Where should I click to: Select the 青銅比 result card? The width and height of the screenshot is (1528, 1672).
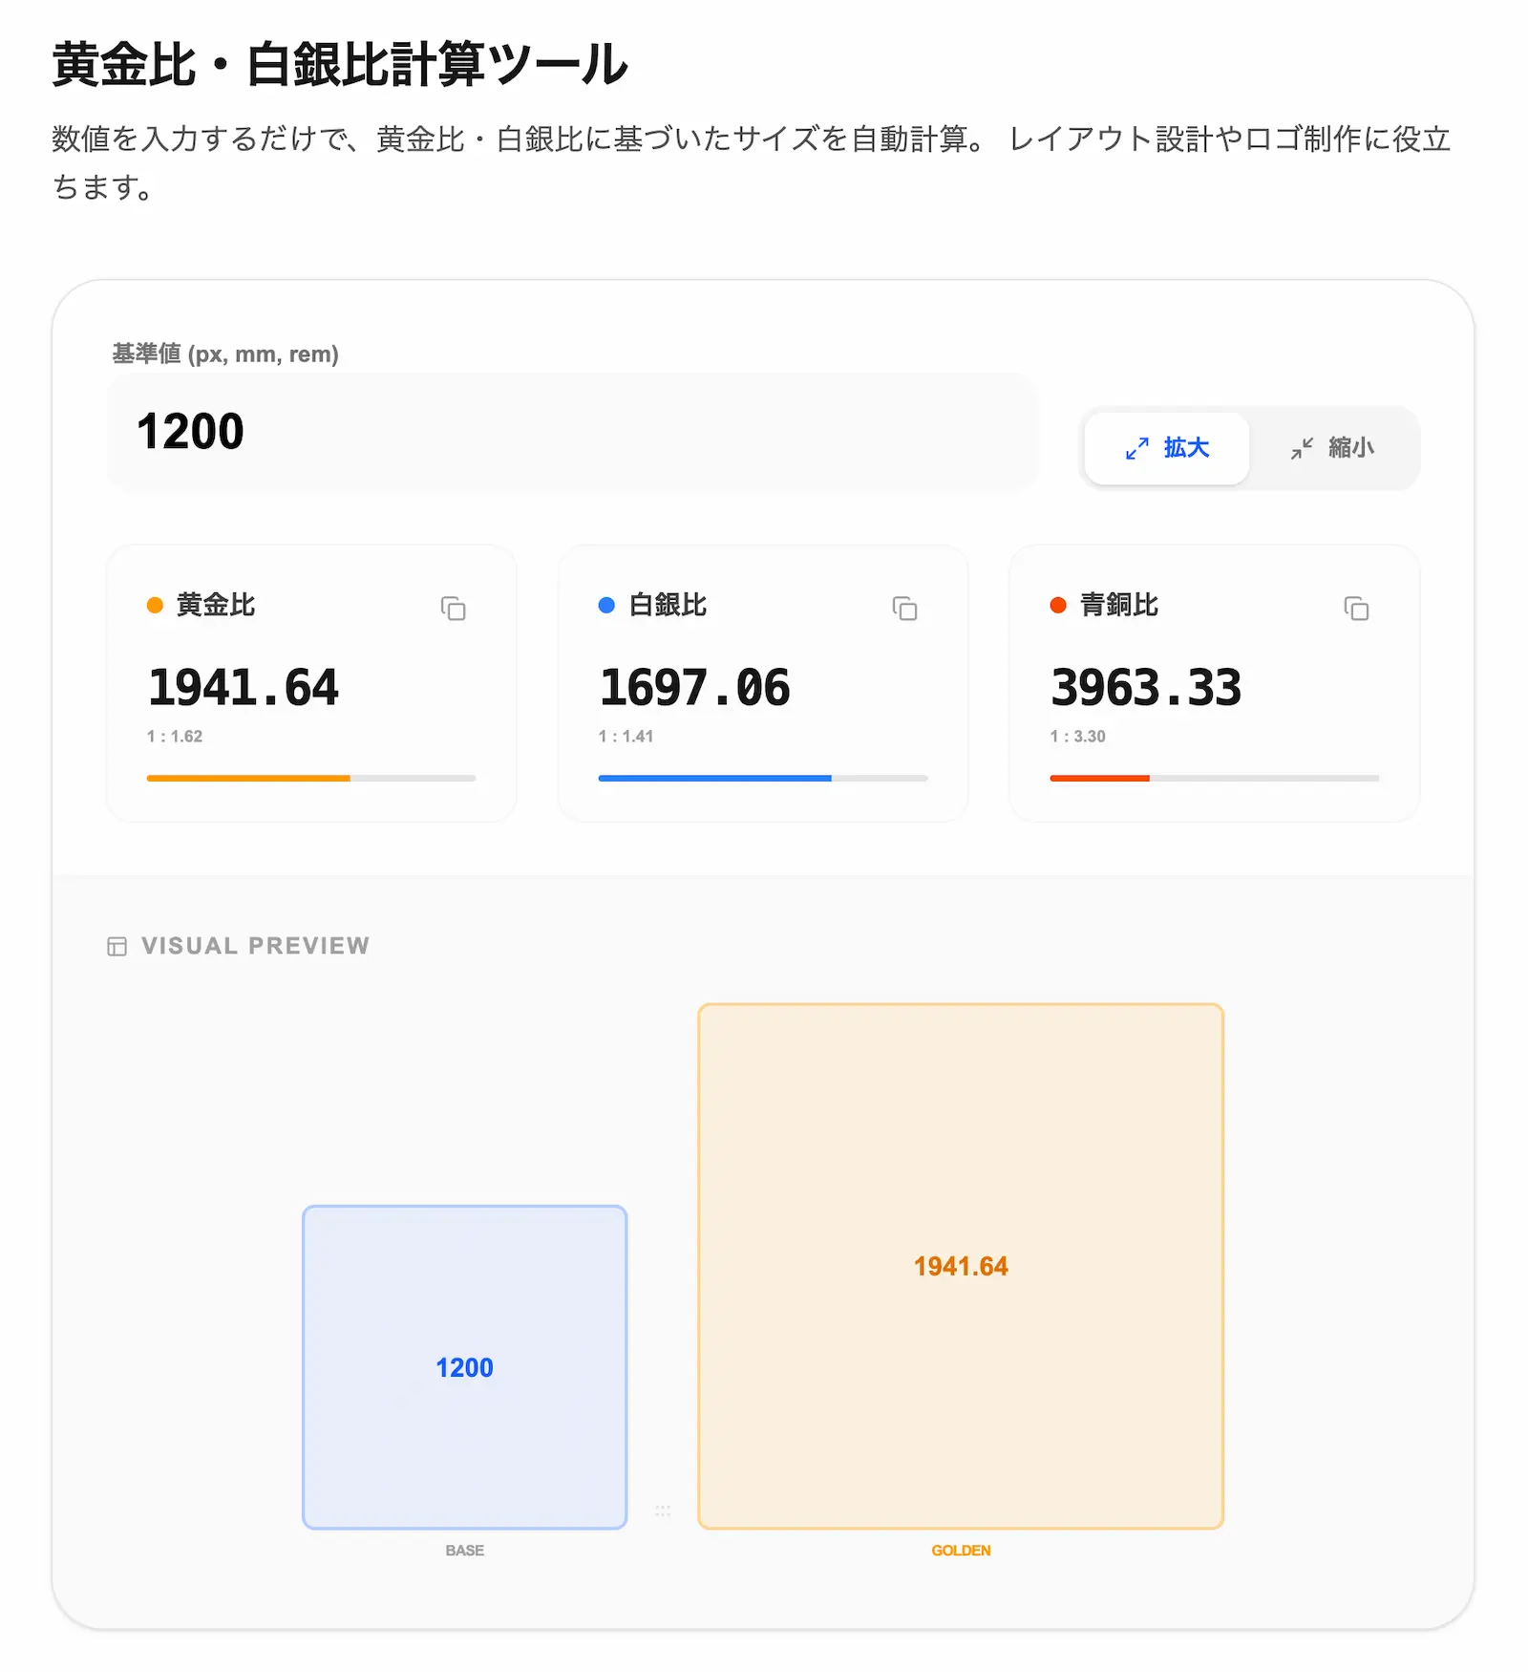[x=1215, y=683]
